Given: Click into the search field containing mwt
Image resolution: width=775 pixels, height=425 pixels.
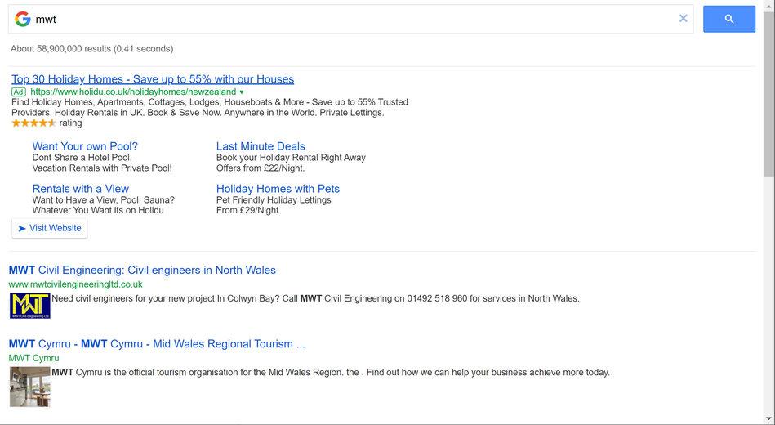Looking at the screenshot, I should coord(351,19).
